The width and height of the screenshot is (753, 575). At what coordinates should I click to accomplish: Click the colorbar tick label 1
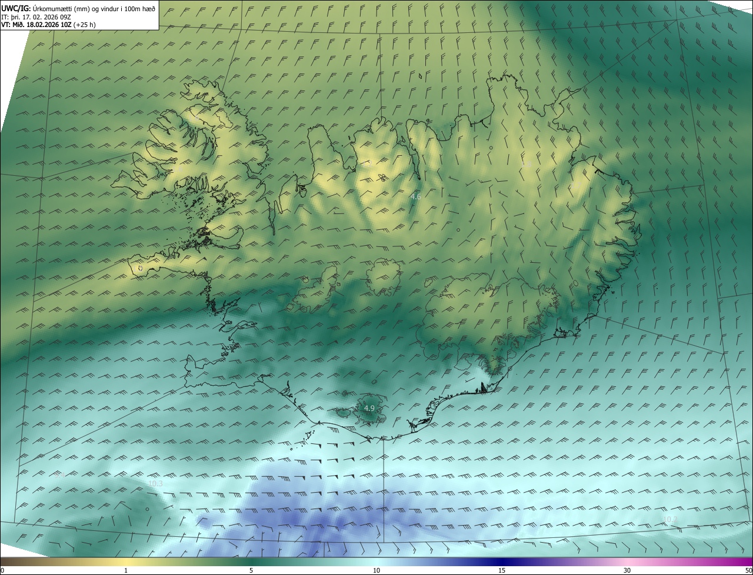click(126, 570)
